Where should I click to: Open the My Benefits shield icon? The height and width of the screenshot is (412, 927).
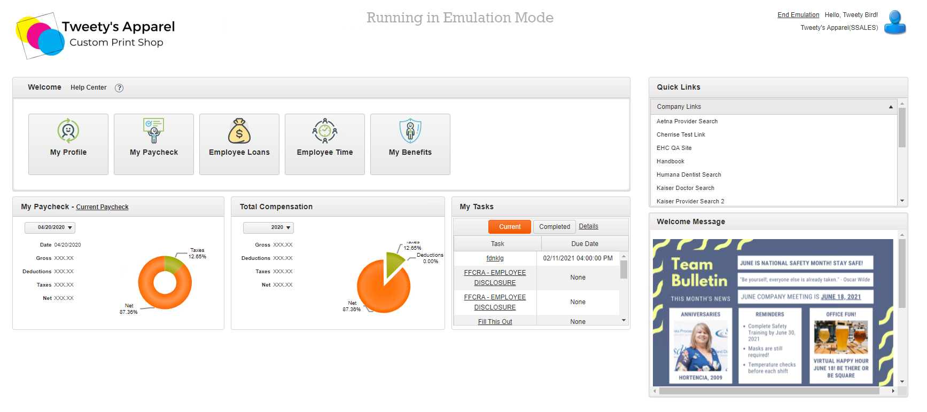(x=410, y=131)
